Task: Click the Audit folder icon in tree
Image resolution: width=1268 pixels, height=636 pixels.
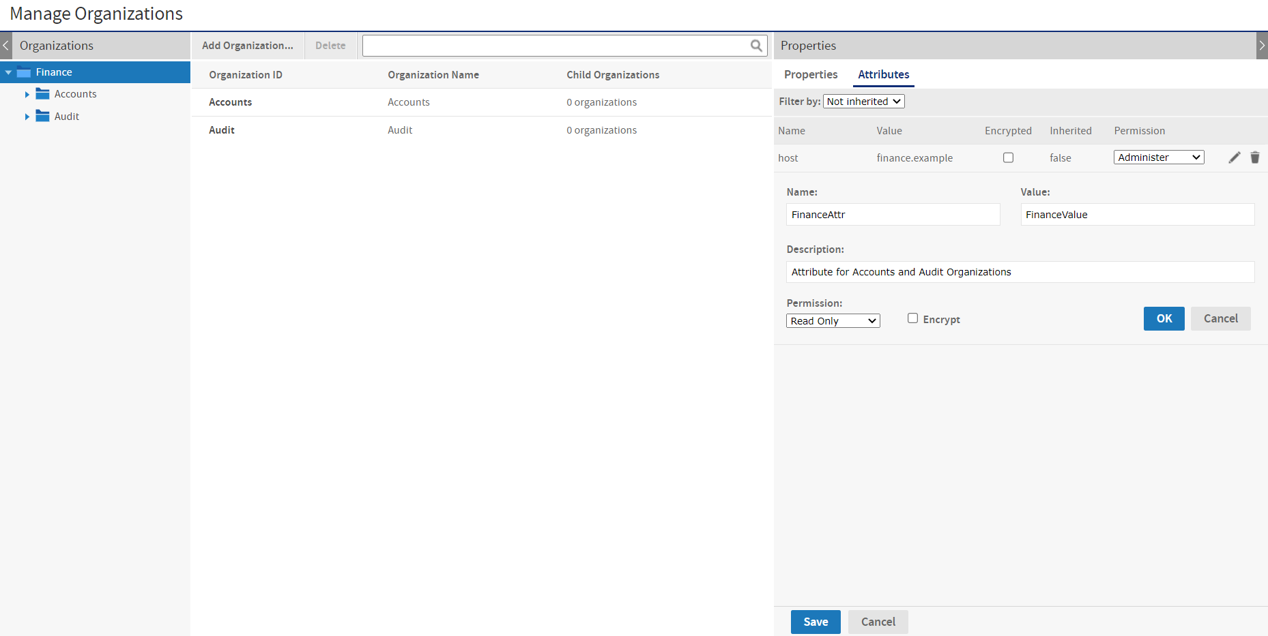Action: [x=42, y=117]
